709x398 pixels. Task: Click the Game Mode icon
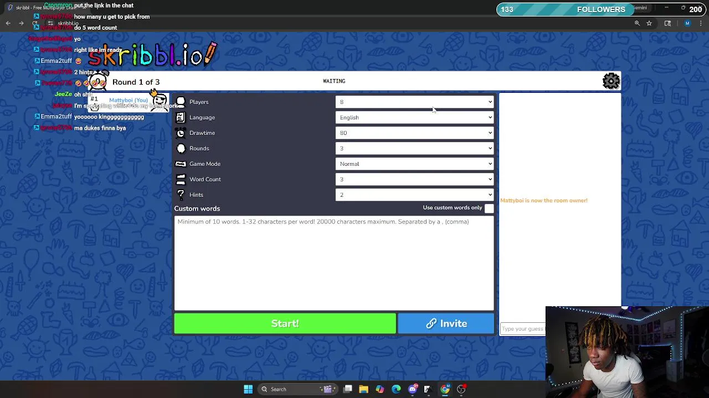181,164
